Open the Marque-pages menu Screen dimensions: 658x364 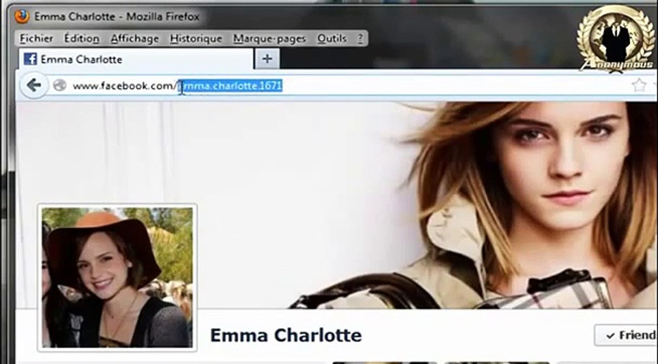tap(269, 38)
